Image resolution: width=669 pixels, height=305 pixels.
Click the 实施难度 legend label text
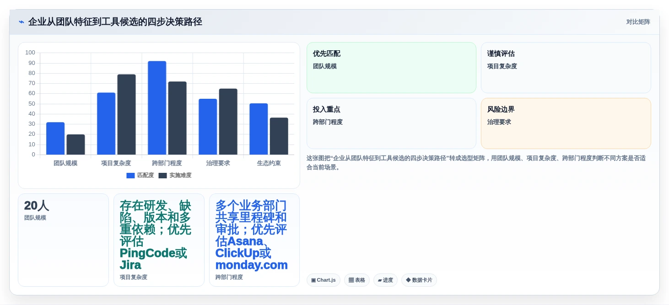[x=180, y=176]
